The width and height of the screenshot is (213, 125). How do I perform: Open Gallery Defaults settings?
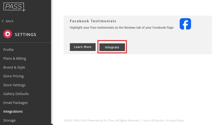pyautogui.click(x=16, y=94)
